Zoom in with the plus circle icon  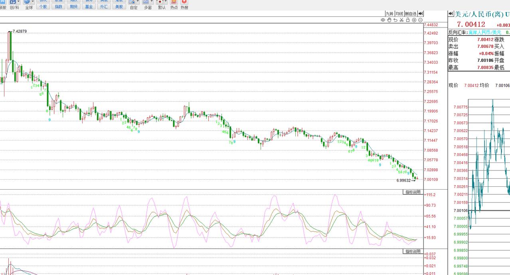point(414,20)
